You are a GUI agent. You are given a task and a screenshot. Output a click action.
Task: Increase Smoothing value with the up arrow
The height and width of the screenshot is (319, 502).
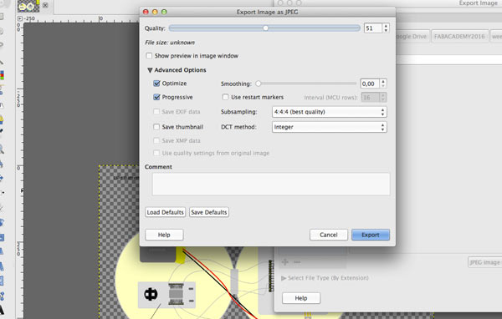point(383,81)
